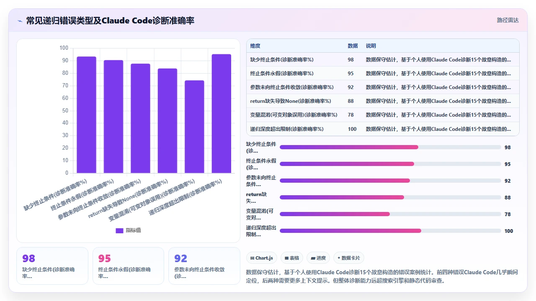536x301 pixels.
Task: Toggle the 指标值 legend color box
Action: (119, 230)
